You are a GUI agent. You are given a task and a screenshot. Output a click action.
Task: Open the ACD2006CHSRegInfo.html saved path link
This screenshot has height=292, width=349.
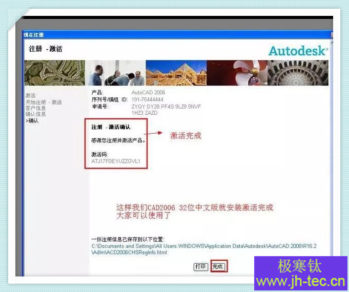click(x=204, y=249)
